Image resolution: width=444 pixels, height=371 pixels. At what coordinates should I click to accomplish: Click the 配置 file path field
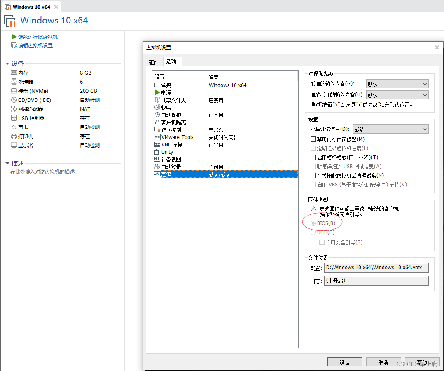point(376,268)
